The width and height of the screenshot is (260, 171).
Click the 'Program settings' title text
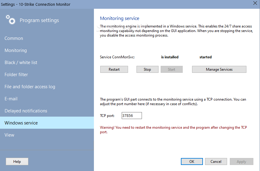[x=39, y=20]
